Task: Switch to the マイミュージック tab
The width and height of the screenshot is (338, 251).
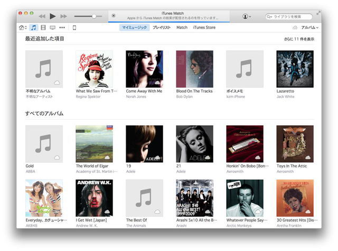Action: (134, 27)
